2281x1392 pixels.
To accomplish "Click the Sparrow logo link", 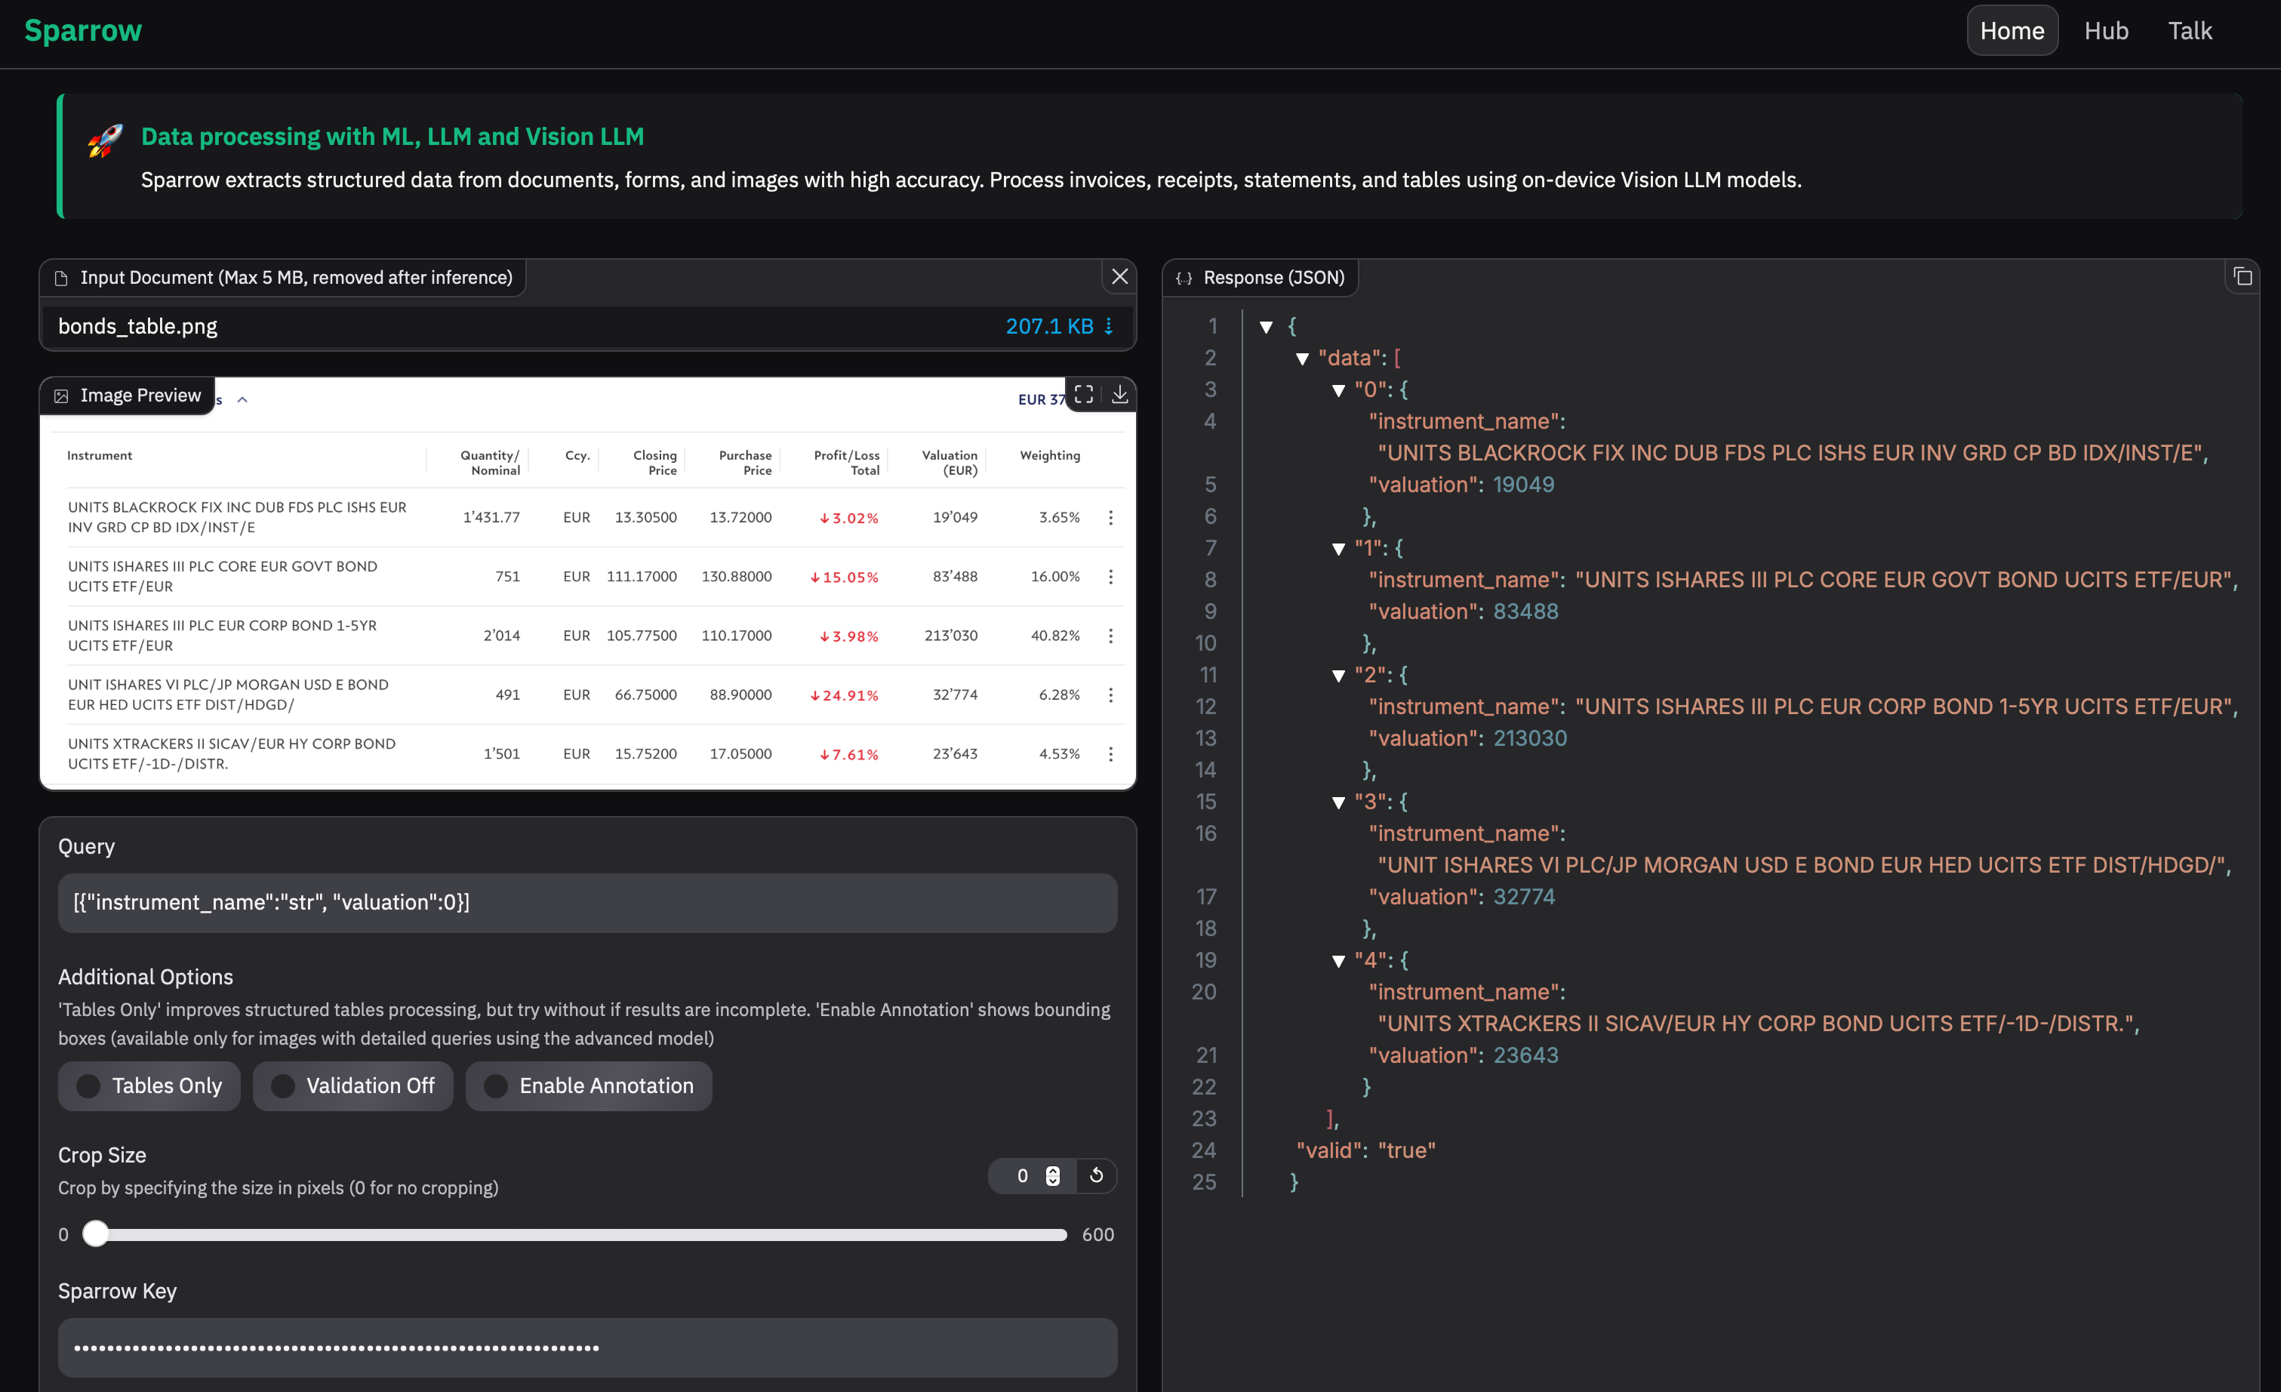I will click(x=83, y=30).
